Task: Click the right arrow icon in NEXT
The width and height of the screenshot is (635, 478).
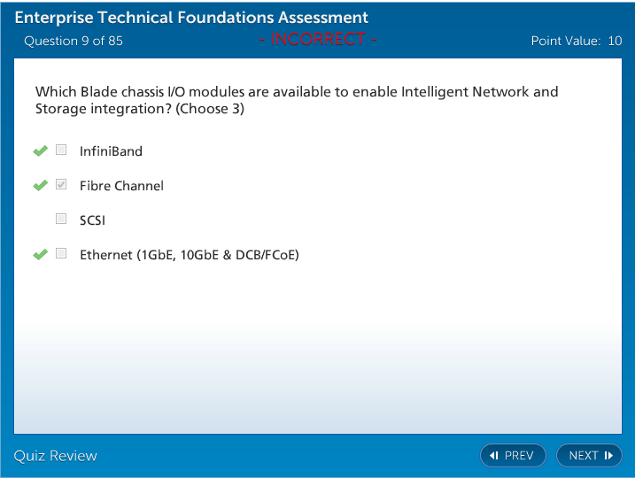Action: click(608, 456)
